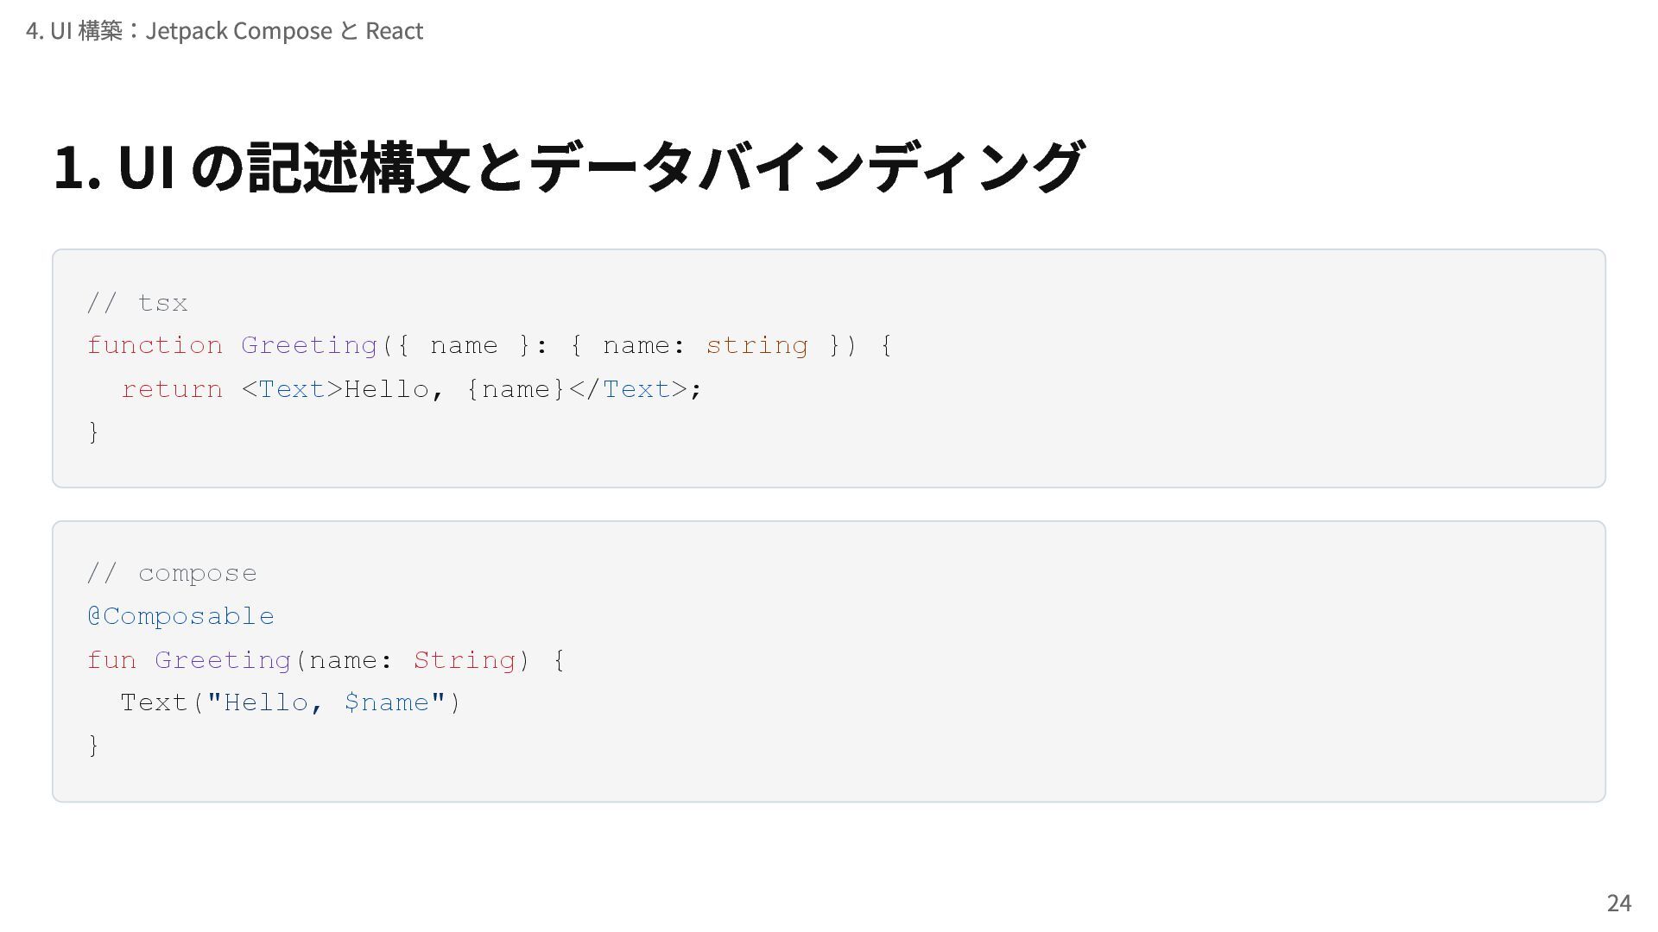Image resolution: width=1658 pixels, height=932 pixels.
Task: Click the lowercase "string" type annotation
Action: 756,345
